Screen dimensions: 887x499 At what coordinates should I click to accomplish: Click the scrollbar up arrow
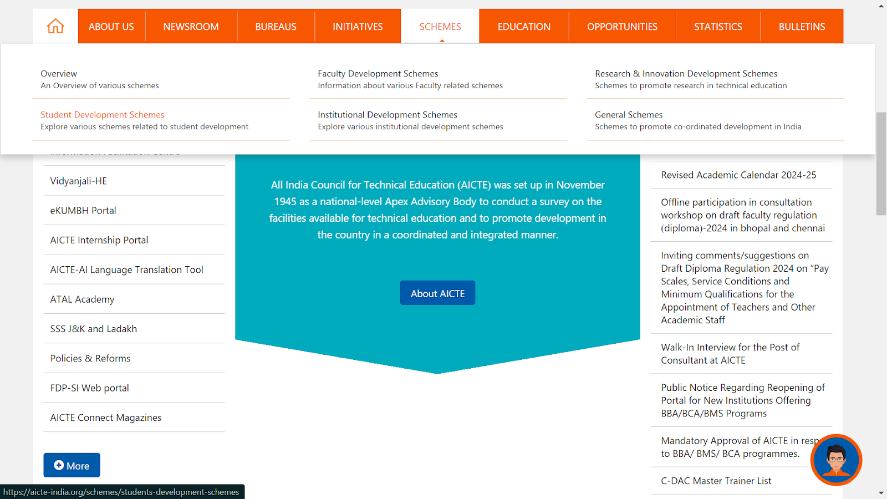pyautogui.click(x=881, y=6)
